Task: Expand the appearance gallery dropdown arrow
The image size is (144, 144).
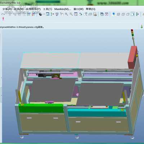Action: pos(44,14)
